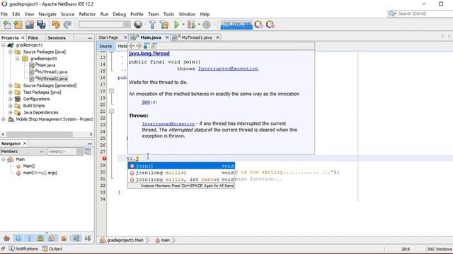Open the dropdown arrow beside Debug Project
453x254 pixels.
tap(199, 25)
